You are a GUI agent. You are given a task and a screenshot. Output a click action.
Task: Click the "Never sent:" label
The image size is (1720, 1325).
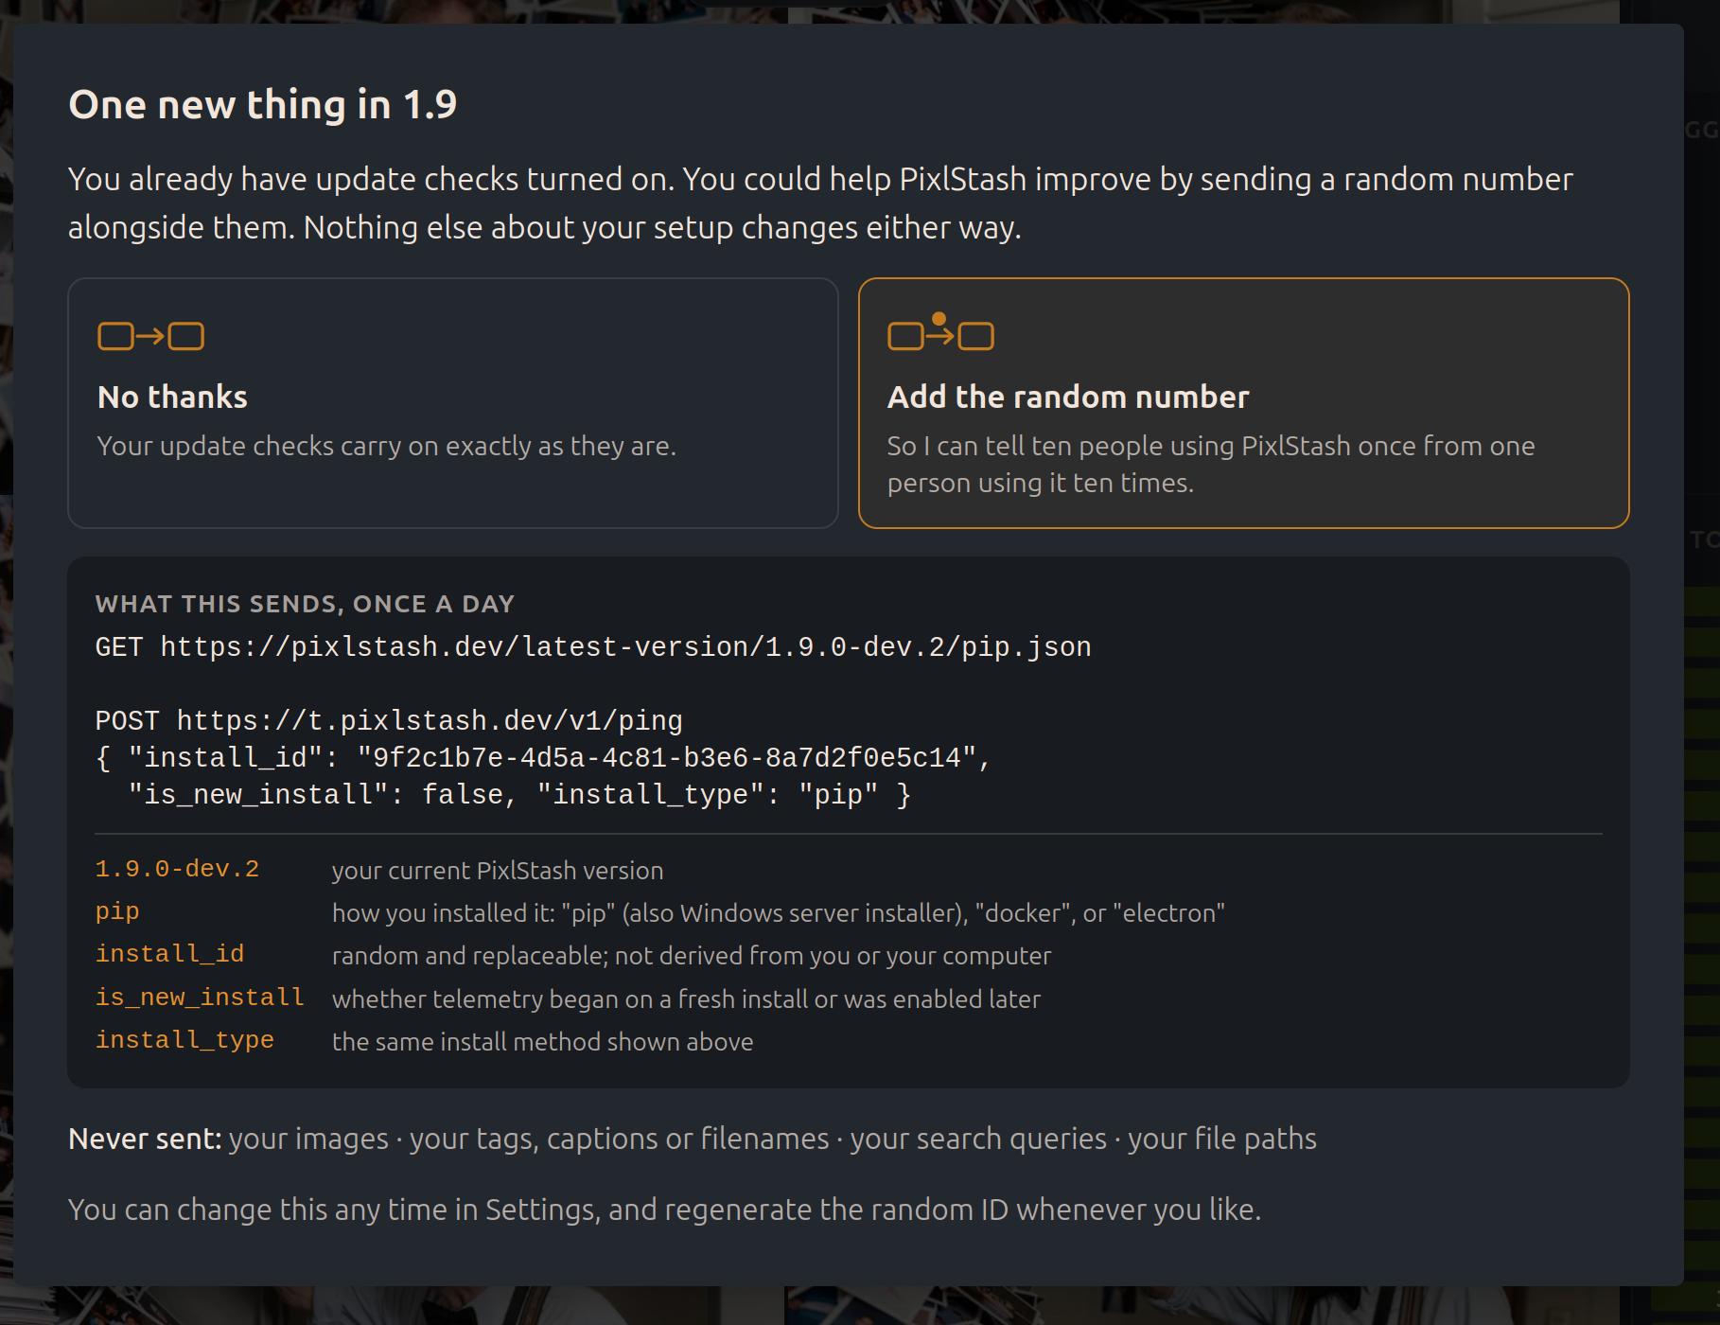click(x=145, y=1139)
